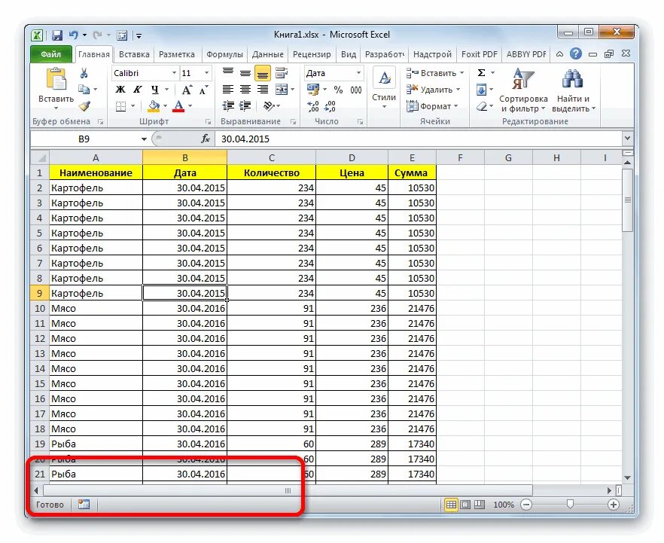The width and height of the screenshot is (664, 543).
Task: Toggle Wrap Text icon
Action: click(x=282, y=73)
